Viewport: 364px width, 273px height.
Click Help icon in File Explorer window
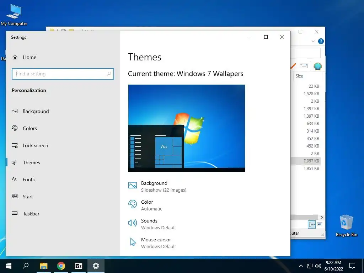tap(321, 41)
